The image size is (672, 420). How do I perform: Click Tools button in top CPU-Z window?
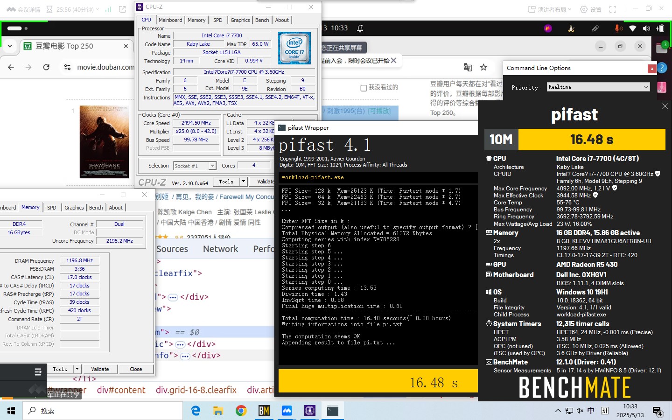(226, 182)
